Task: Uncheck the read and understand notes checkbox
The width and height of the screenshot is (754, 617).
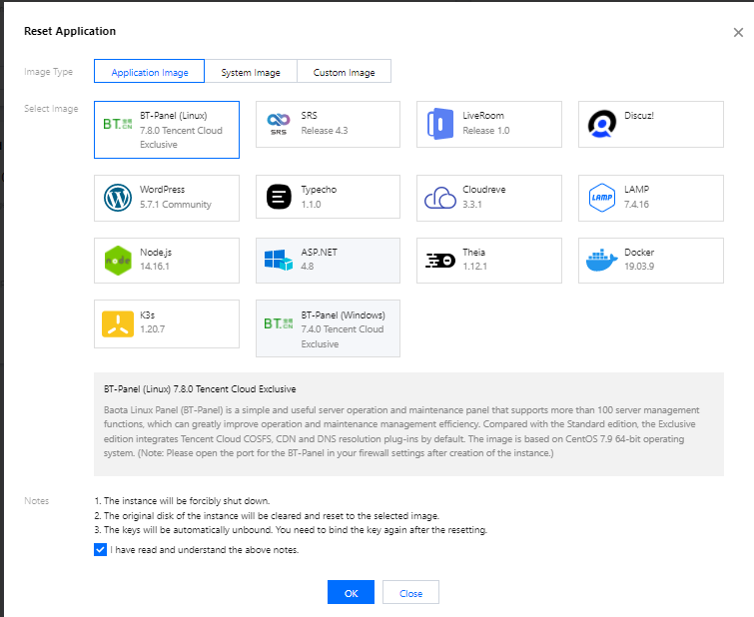Action: 100,550
